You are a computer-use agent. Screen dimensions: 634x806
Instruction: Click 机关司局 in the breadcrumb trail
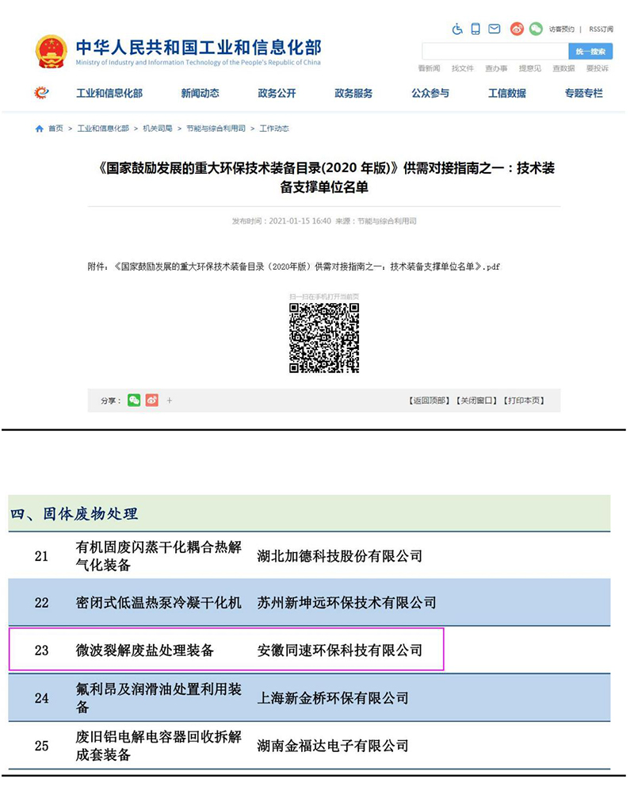point(158,129)
